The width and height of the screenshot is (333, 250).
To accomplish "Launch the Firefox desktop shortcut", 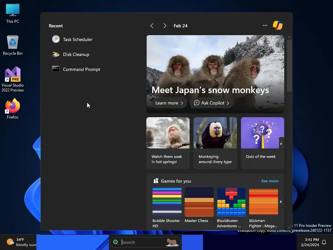I will [13, 109].
